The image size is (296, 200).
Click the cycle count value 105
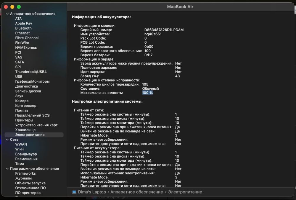(x=145, y=84)
